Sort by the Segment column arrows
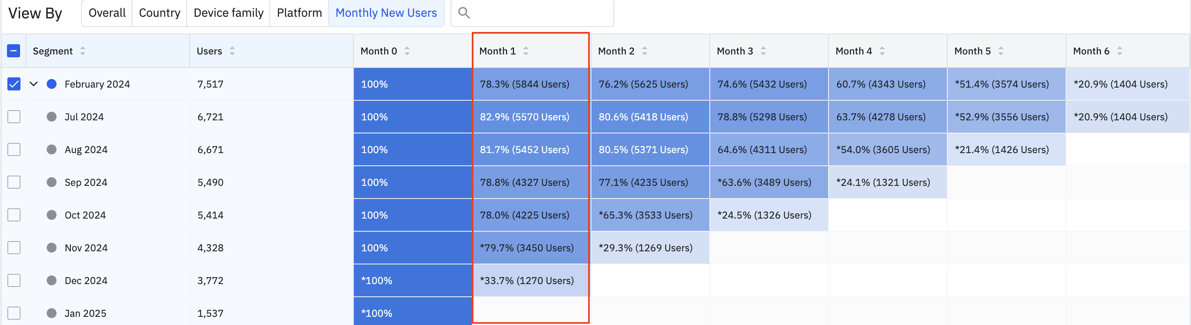This screenshot has width=1191, height=325. [x=83, y=51]
